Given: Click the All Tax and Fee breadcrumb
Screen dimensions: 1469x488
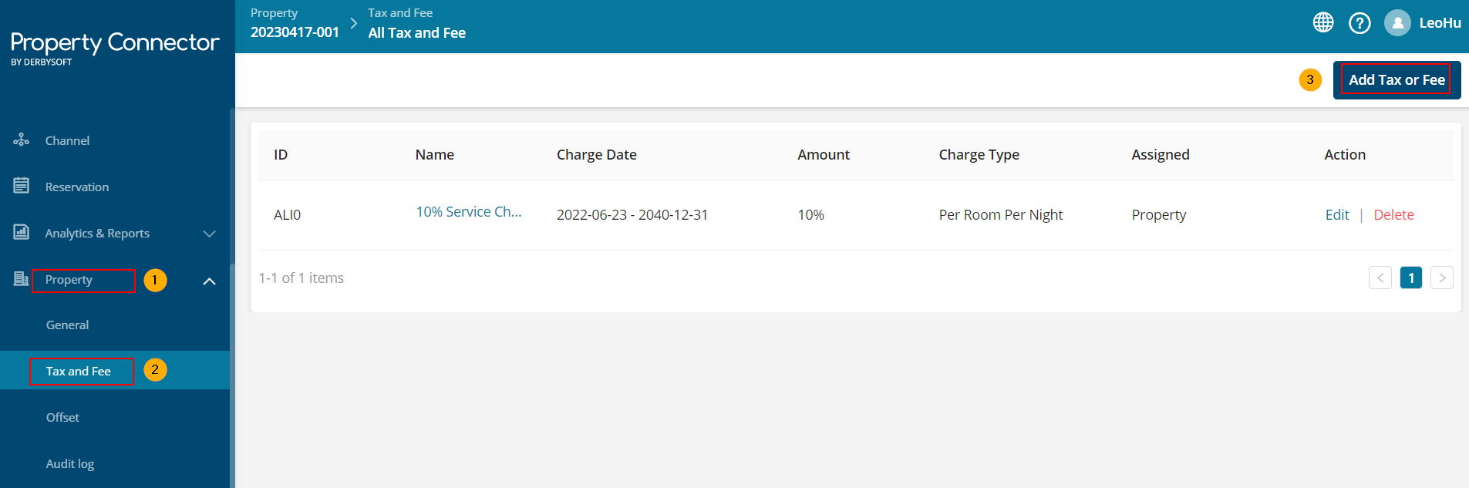Looking at the screenshot, I should coord(416,33).
